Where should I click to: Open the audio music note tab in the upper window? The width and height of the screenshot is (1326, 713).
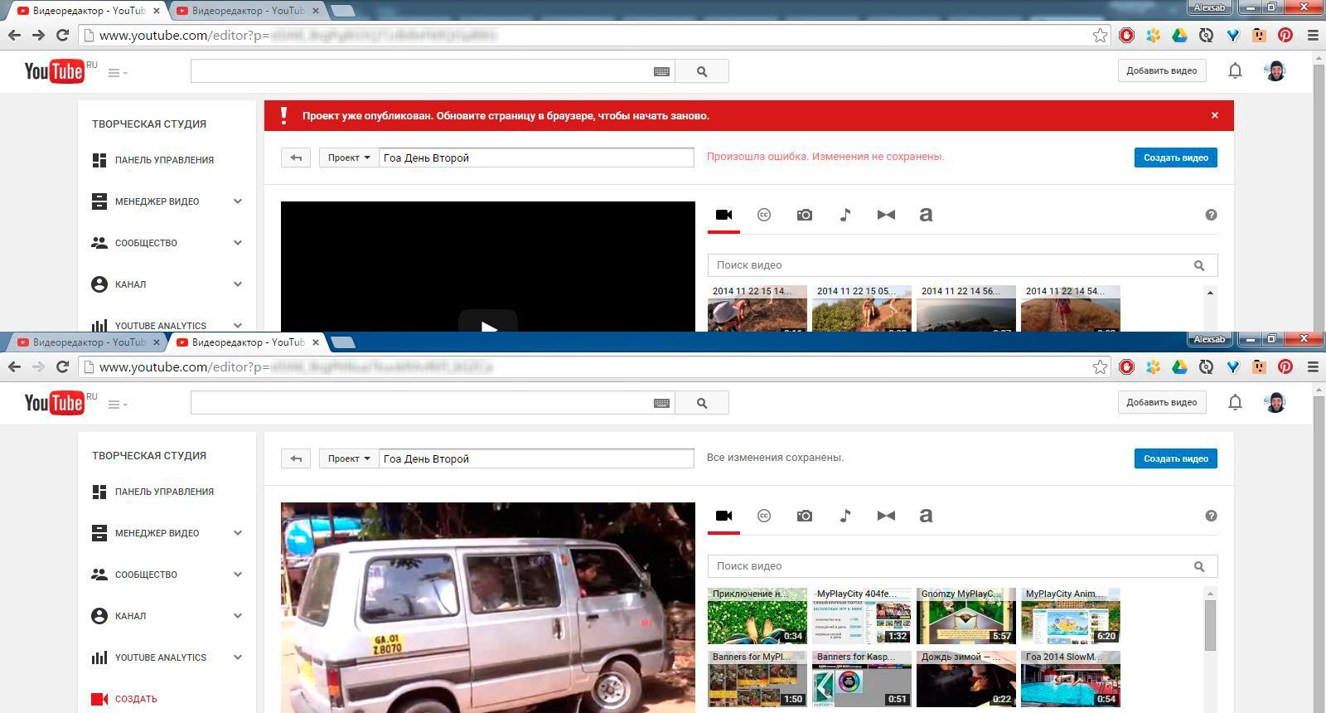[x=844, y=215]
